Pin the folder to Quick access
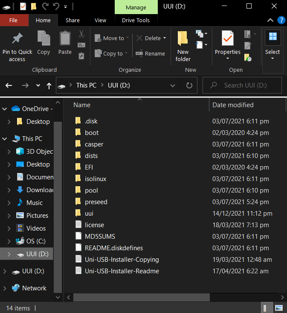The height and width of the screenshot is (313, 287). [17, 46]
